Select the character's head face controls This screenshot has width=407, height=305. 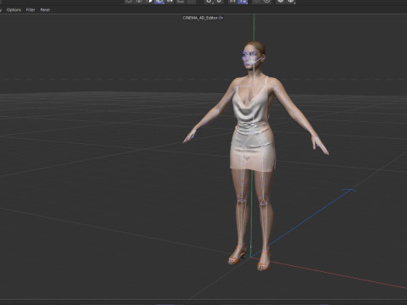[x=251, y=58]
